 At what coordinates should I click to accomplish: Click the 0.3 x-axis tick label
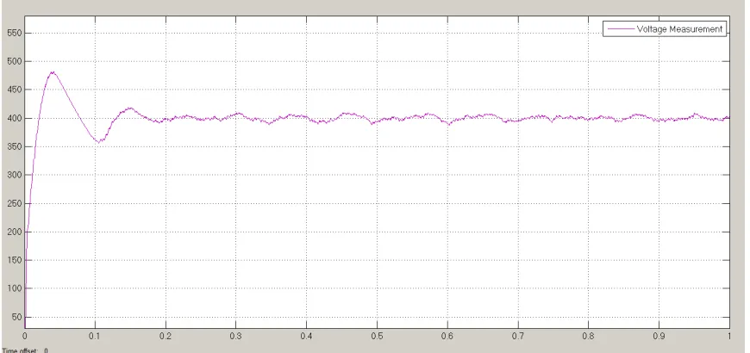[x=236, y=337]
